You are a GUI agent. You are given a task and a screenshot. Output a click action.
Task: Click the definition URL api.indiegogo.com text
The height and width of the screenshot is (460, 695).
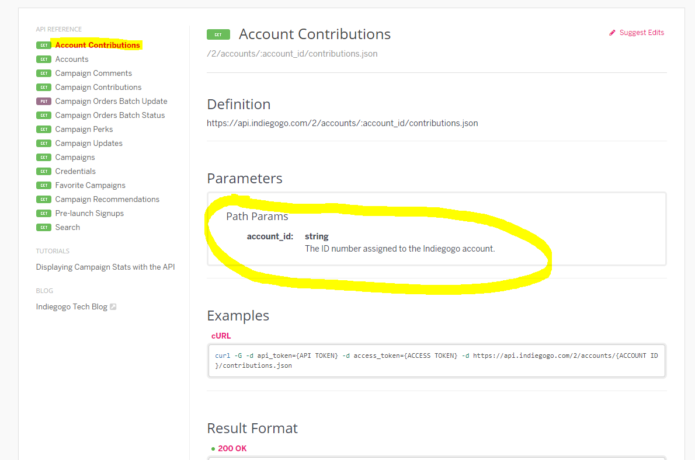click(x=342, y=123)
